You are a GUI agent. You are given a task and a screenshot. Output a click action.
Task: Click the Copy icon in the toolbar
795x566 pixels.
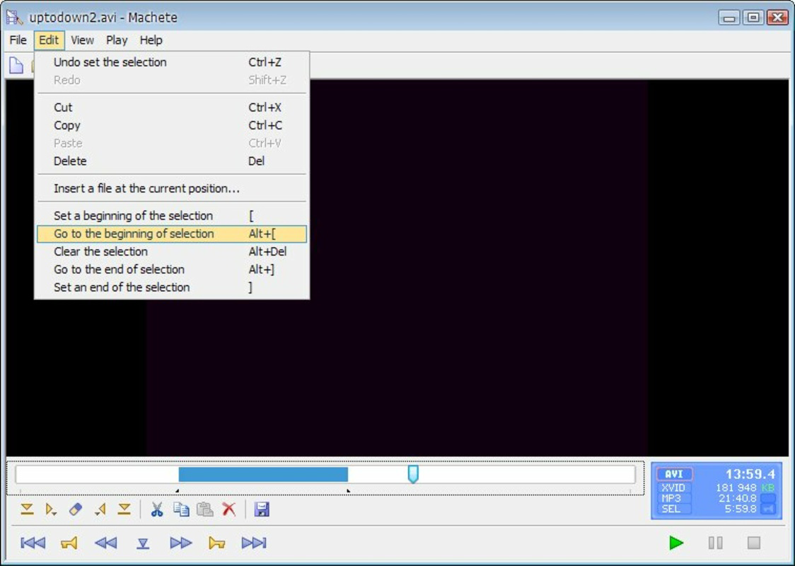182,509
